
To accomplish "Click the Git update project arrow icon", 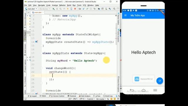I will click(x=83, y=9).
